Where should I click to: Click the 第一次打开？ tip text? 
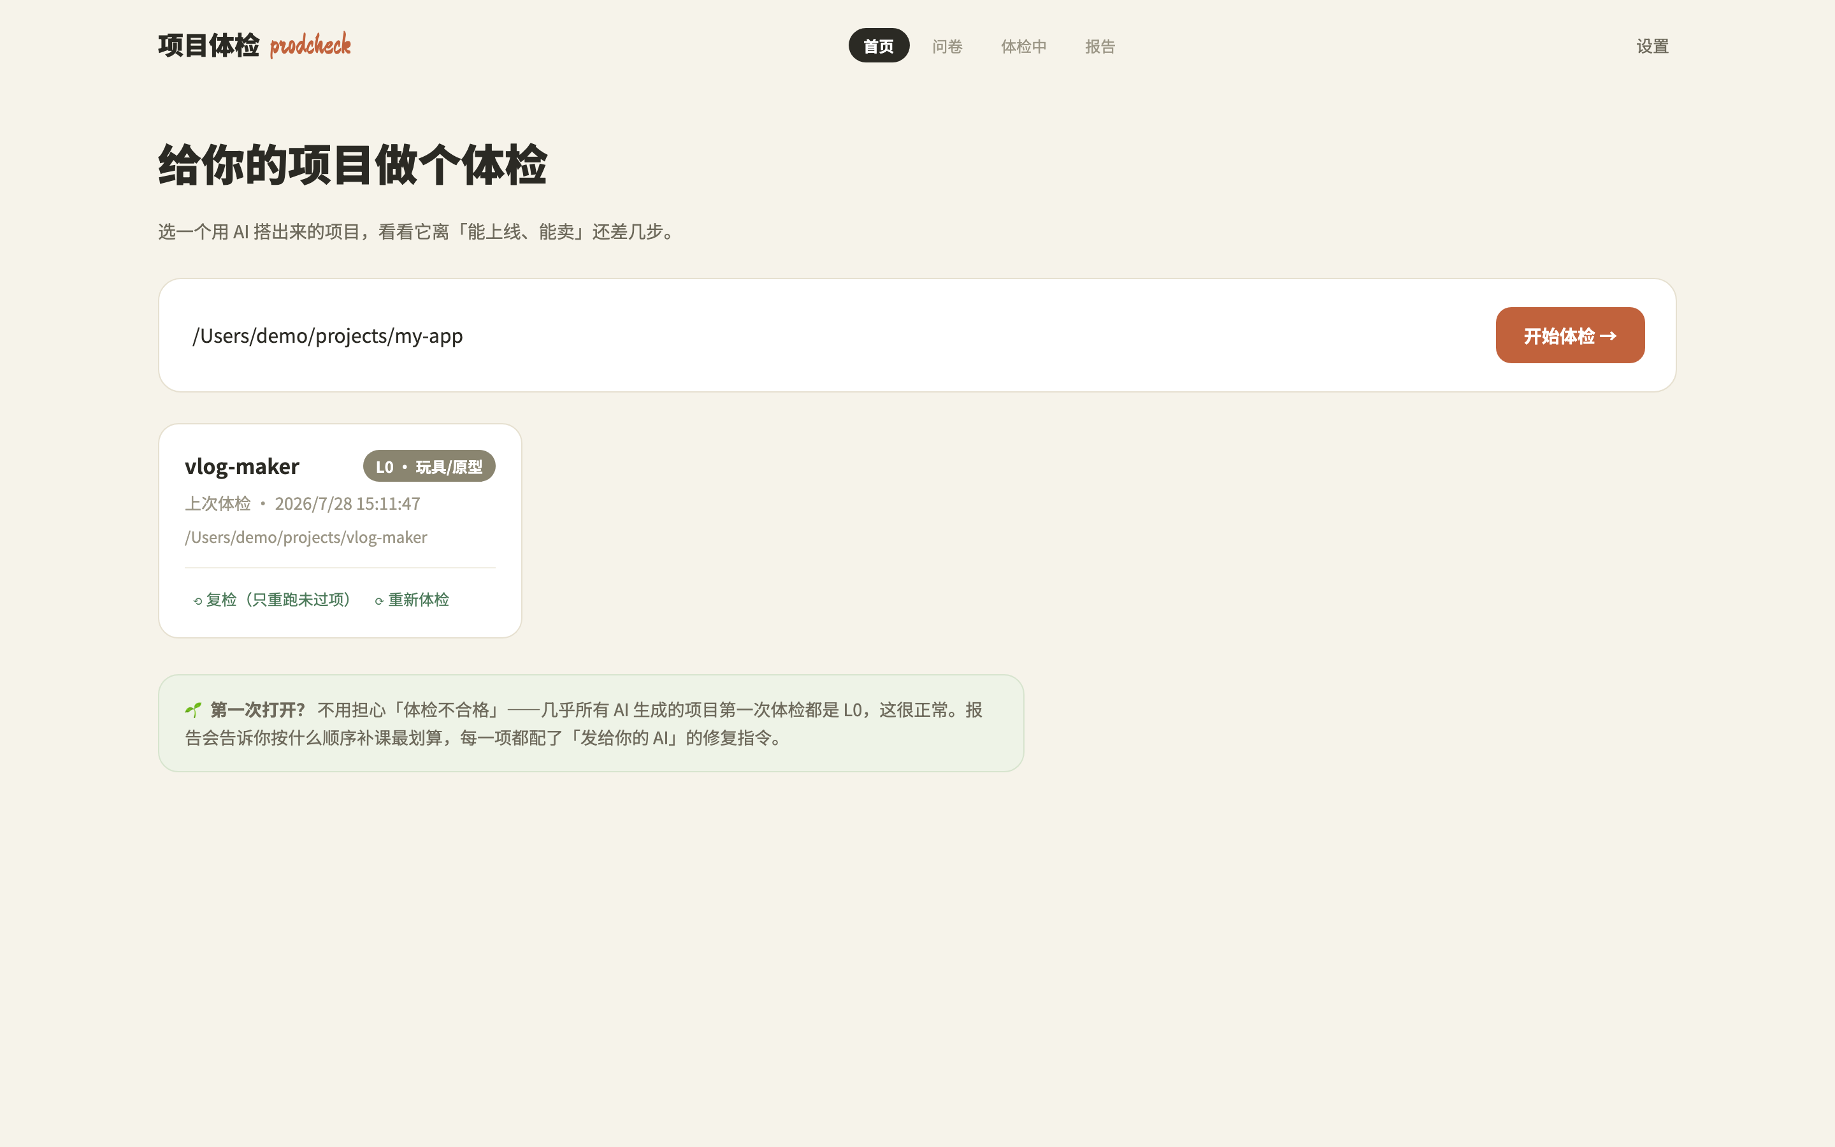tap(257, 710)
